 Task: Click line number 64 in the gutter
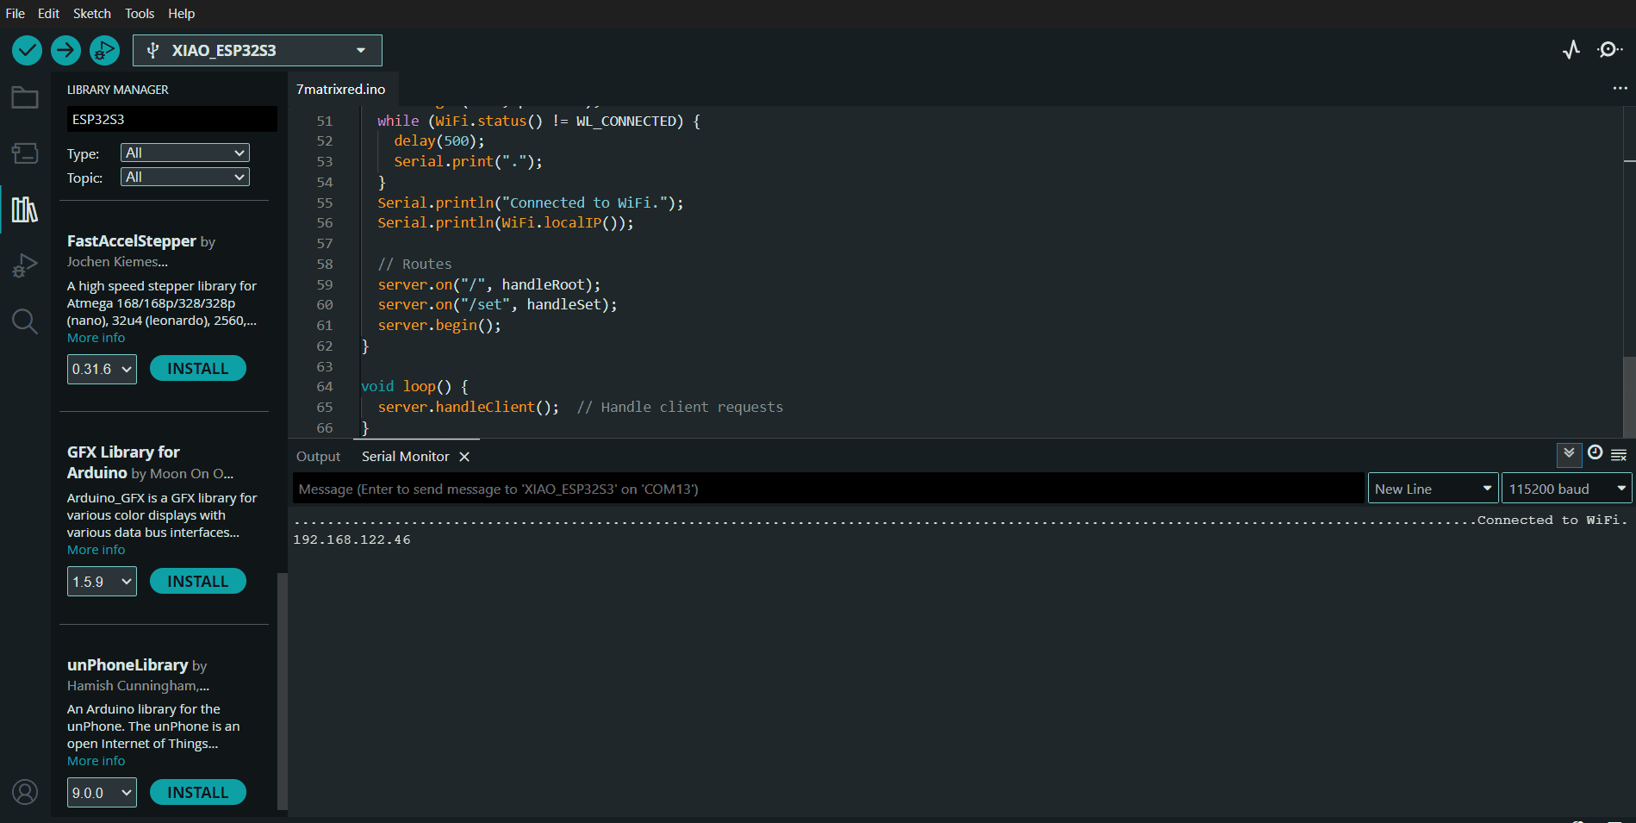pos(324,387)
